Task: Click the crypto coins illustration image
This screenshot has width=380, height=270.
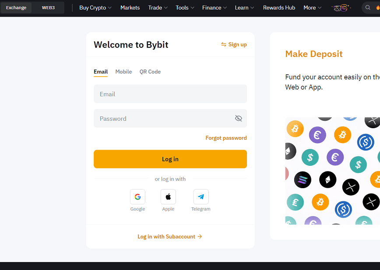Action: (333, 171)
